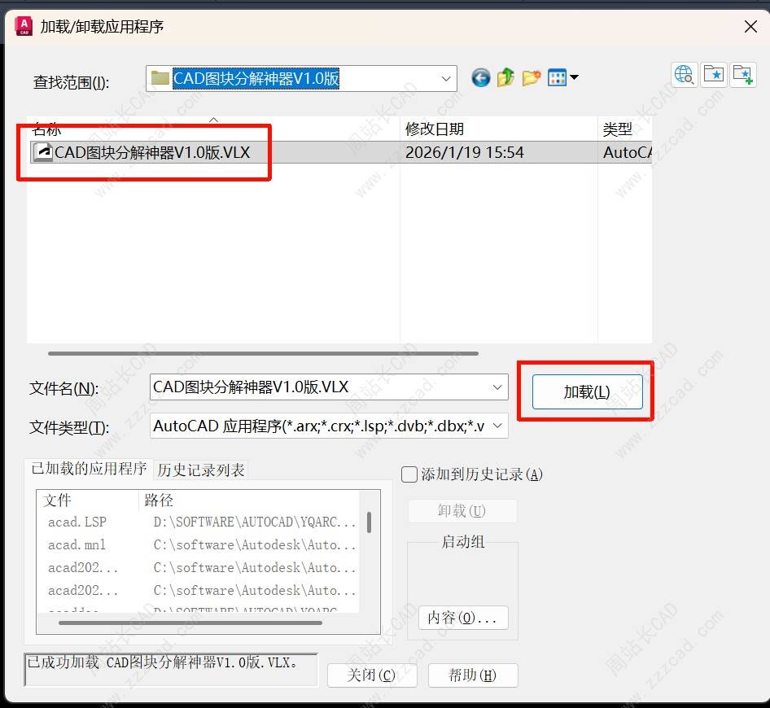Screen dimensions: 770x708
Task: Select the CAD图块分解神器V1.0版.VLX file
Action: tap(151, 152)
